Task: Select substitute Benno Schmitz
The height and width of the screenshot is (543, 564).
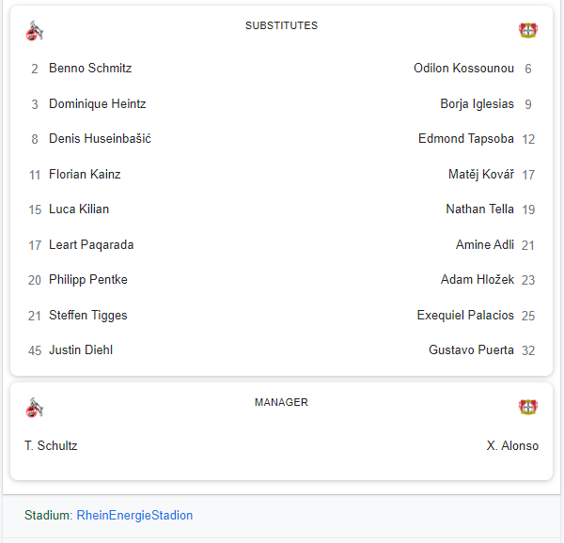Action: pyautogui.click(x=90, y=68)
